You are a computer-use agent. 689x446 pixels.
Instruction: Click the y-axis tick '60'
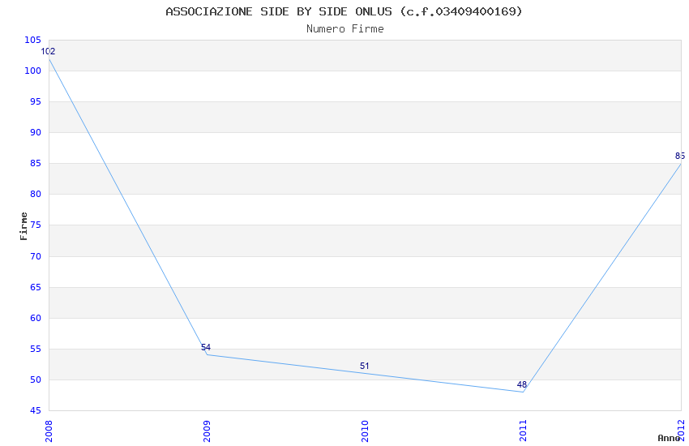[x=36, y=318]
